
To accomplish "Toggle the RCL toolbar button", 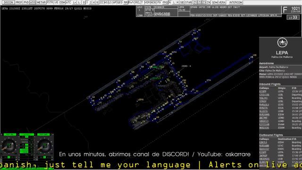I will [x=137, y=2].
